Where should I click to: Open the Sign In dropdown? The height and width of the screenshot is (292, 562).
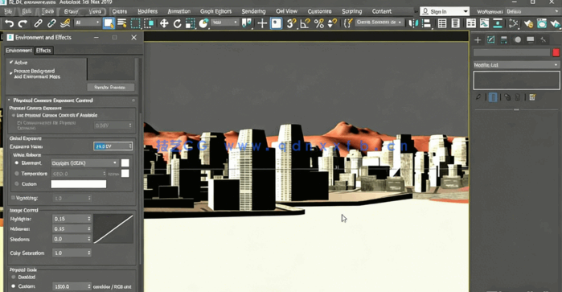click(x=445, y=11)
